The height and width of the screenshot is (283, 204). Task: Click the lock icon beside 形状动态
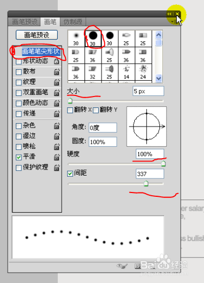[x=57, y=62]
